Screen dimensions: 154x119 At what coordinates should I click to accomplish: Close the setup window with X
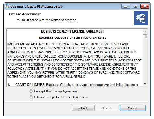click(x=145, y=6)
